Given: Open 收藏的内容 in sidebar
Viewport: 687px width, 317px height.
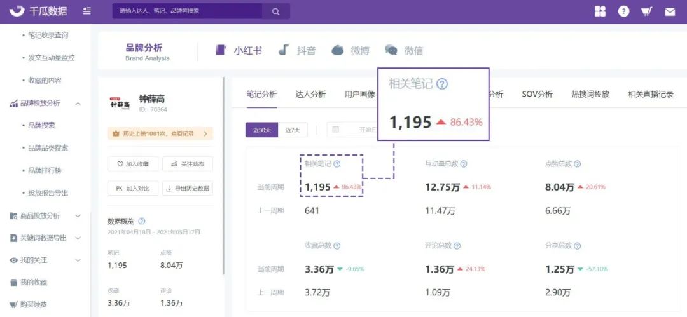Looking at the screenshot, I should (x=45, y=81).
